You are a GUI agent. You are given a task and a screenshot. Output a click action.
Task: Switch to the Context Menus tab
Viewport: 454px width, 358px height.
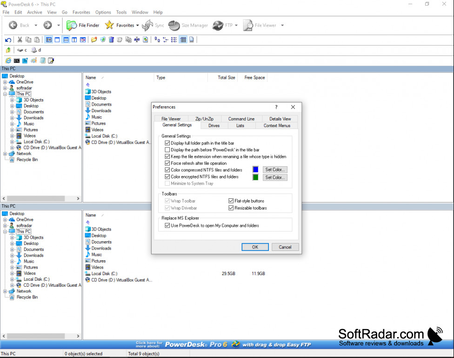coord(277,126)
